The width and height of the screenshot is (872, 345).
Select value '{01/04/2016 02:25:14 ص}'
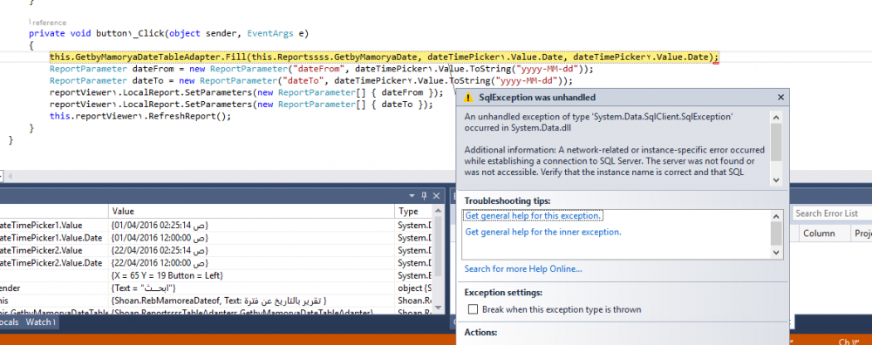click(160, 226)
